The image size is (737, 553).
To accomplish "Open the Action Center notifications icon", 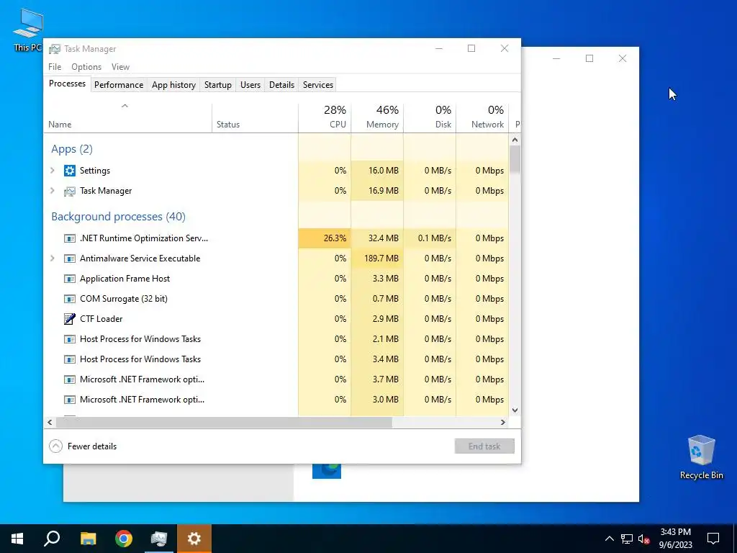I will (x=713, y=539).
